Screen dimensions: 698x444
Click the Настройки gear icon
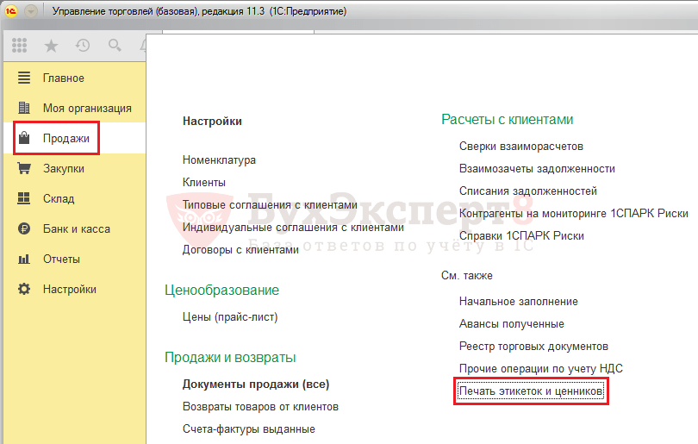coord(24,289)
